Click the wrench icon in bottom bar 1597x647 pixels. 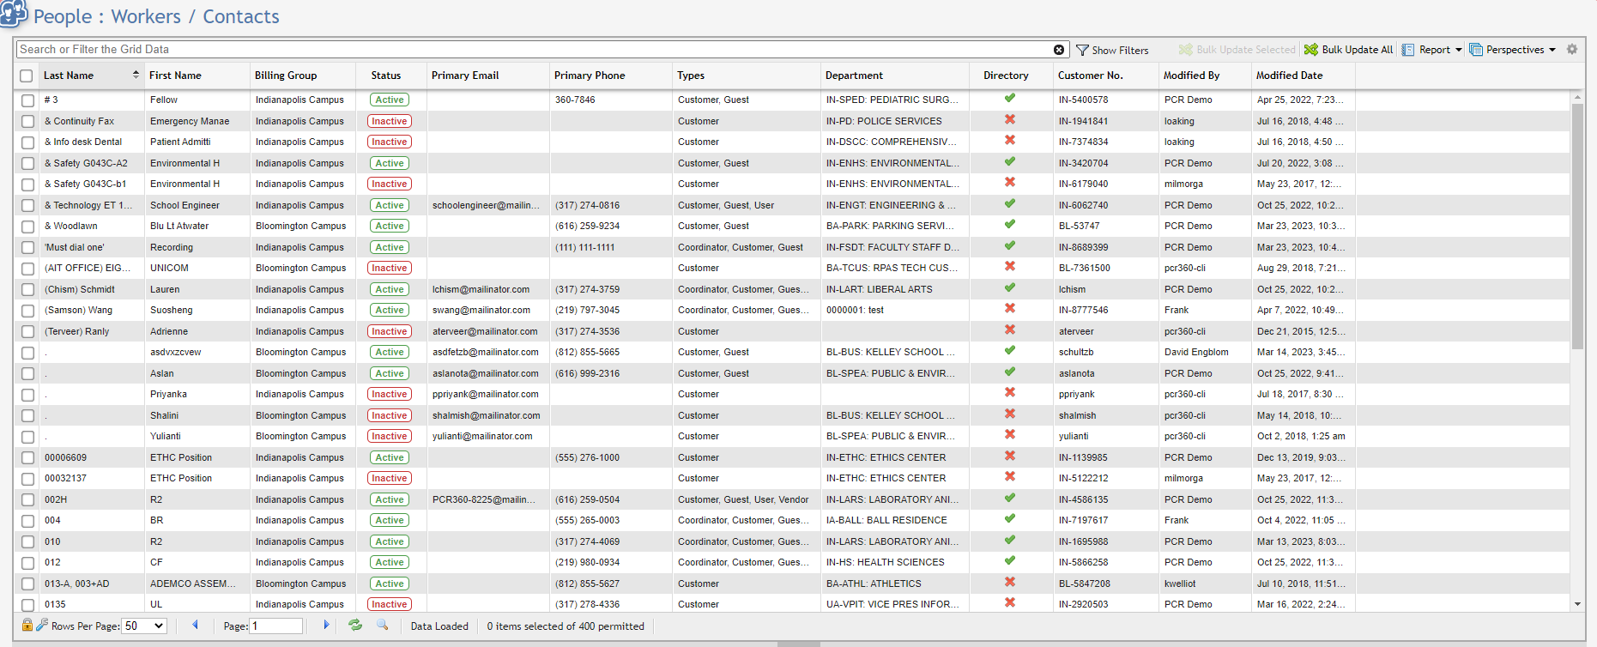pos(41,626)
